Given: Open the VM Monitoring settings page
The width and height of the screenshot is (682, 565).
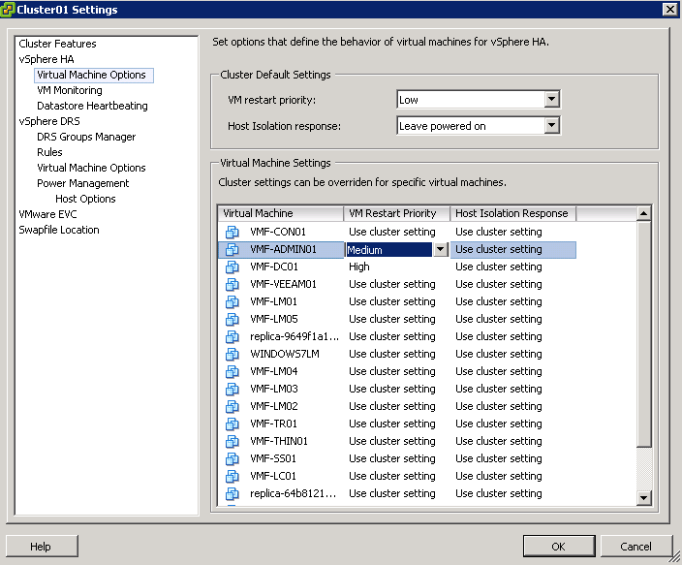Looking at the screenshot, I should (x=69, y=90).
